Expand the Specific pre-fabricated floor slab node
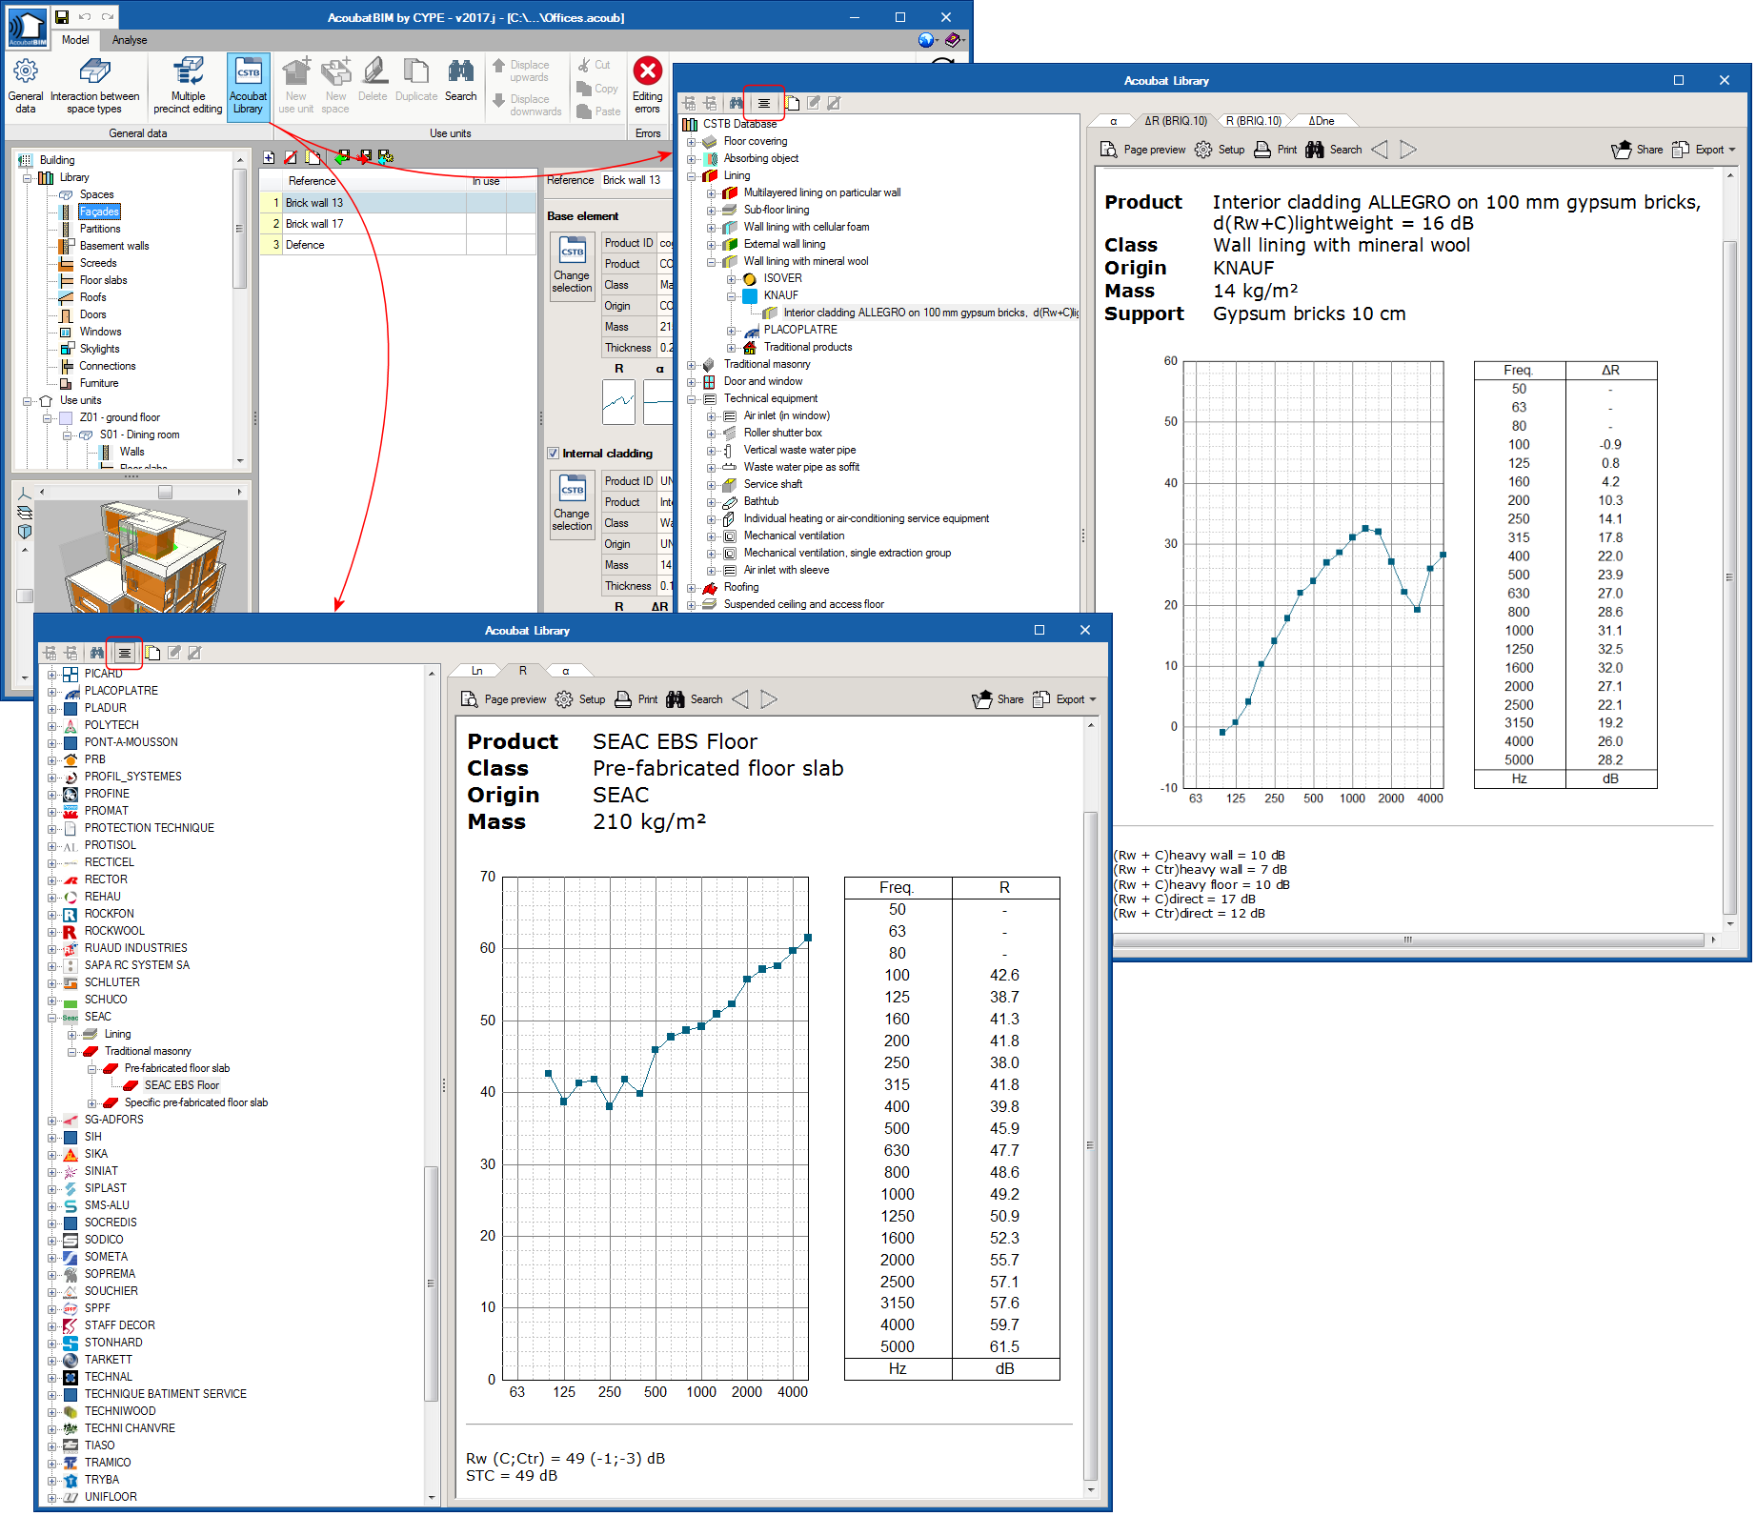Viewport: 1756px width, 1516px height. [91, 1102]
